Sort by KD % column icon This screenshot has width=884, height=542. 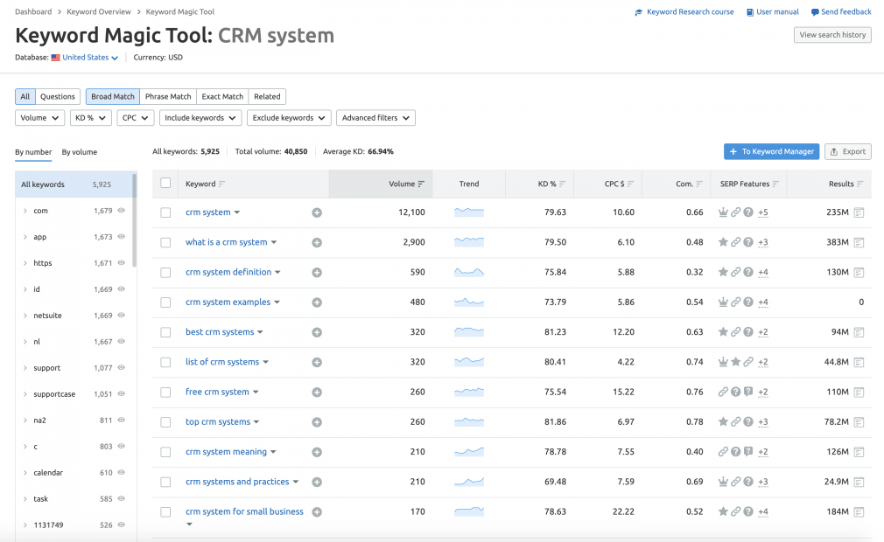562,184
